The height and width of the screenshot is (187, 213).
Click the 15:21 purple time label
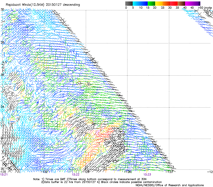[4, 175]
